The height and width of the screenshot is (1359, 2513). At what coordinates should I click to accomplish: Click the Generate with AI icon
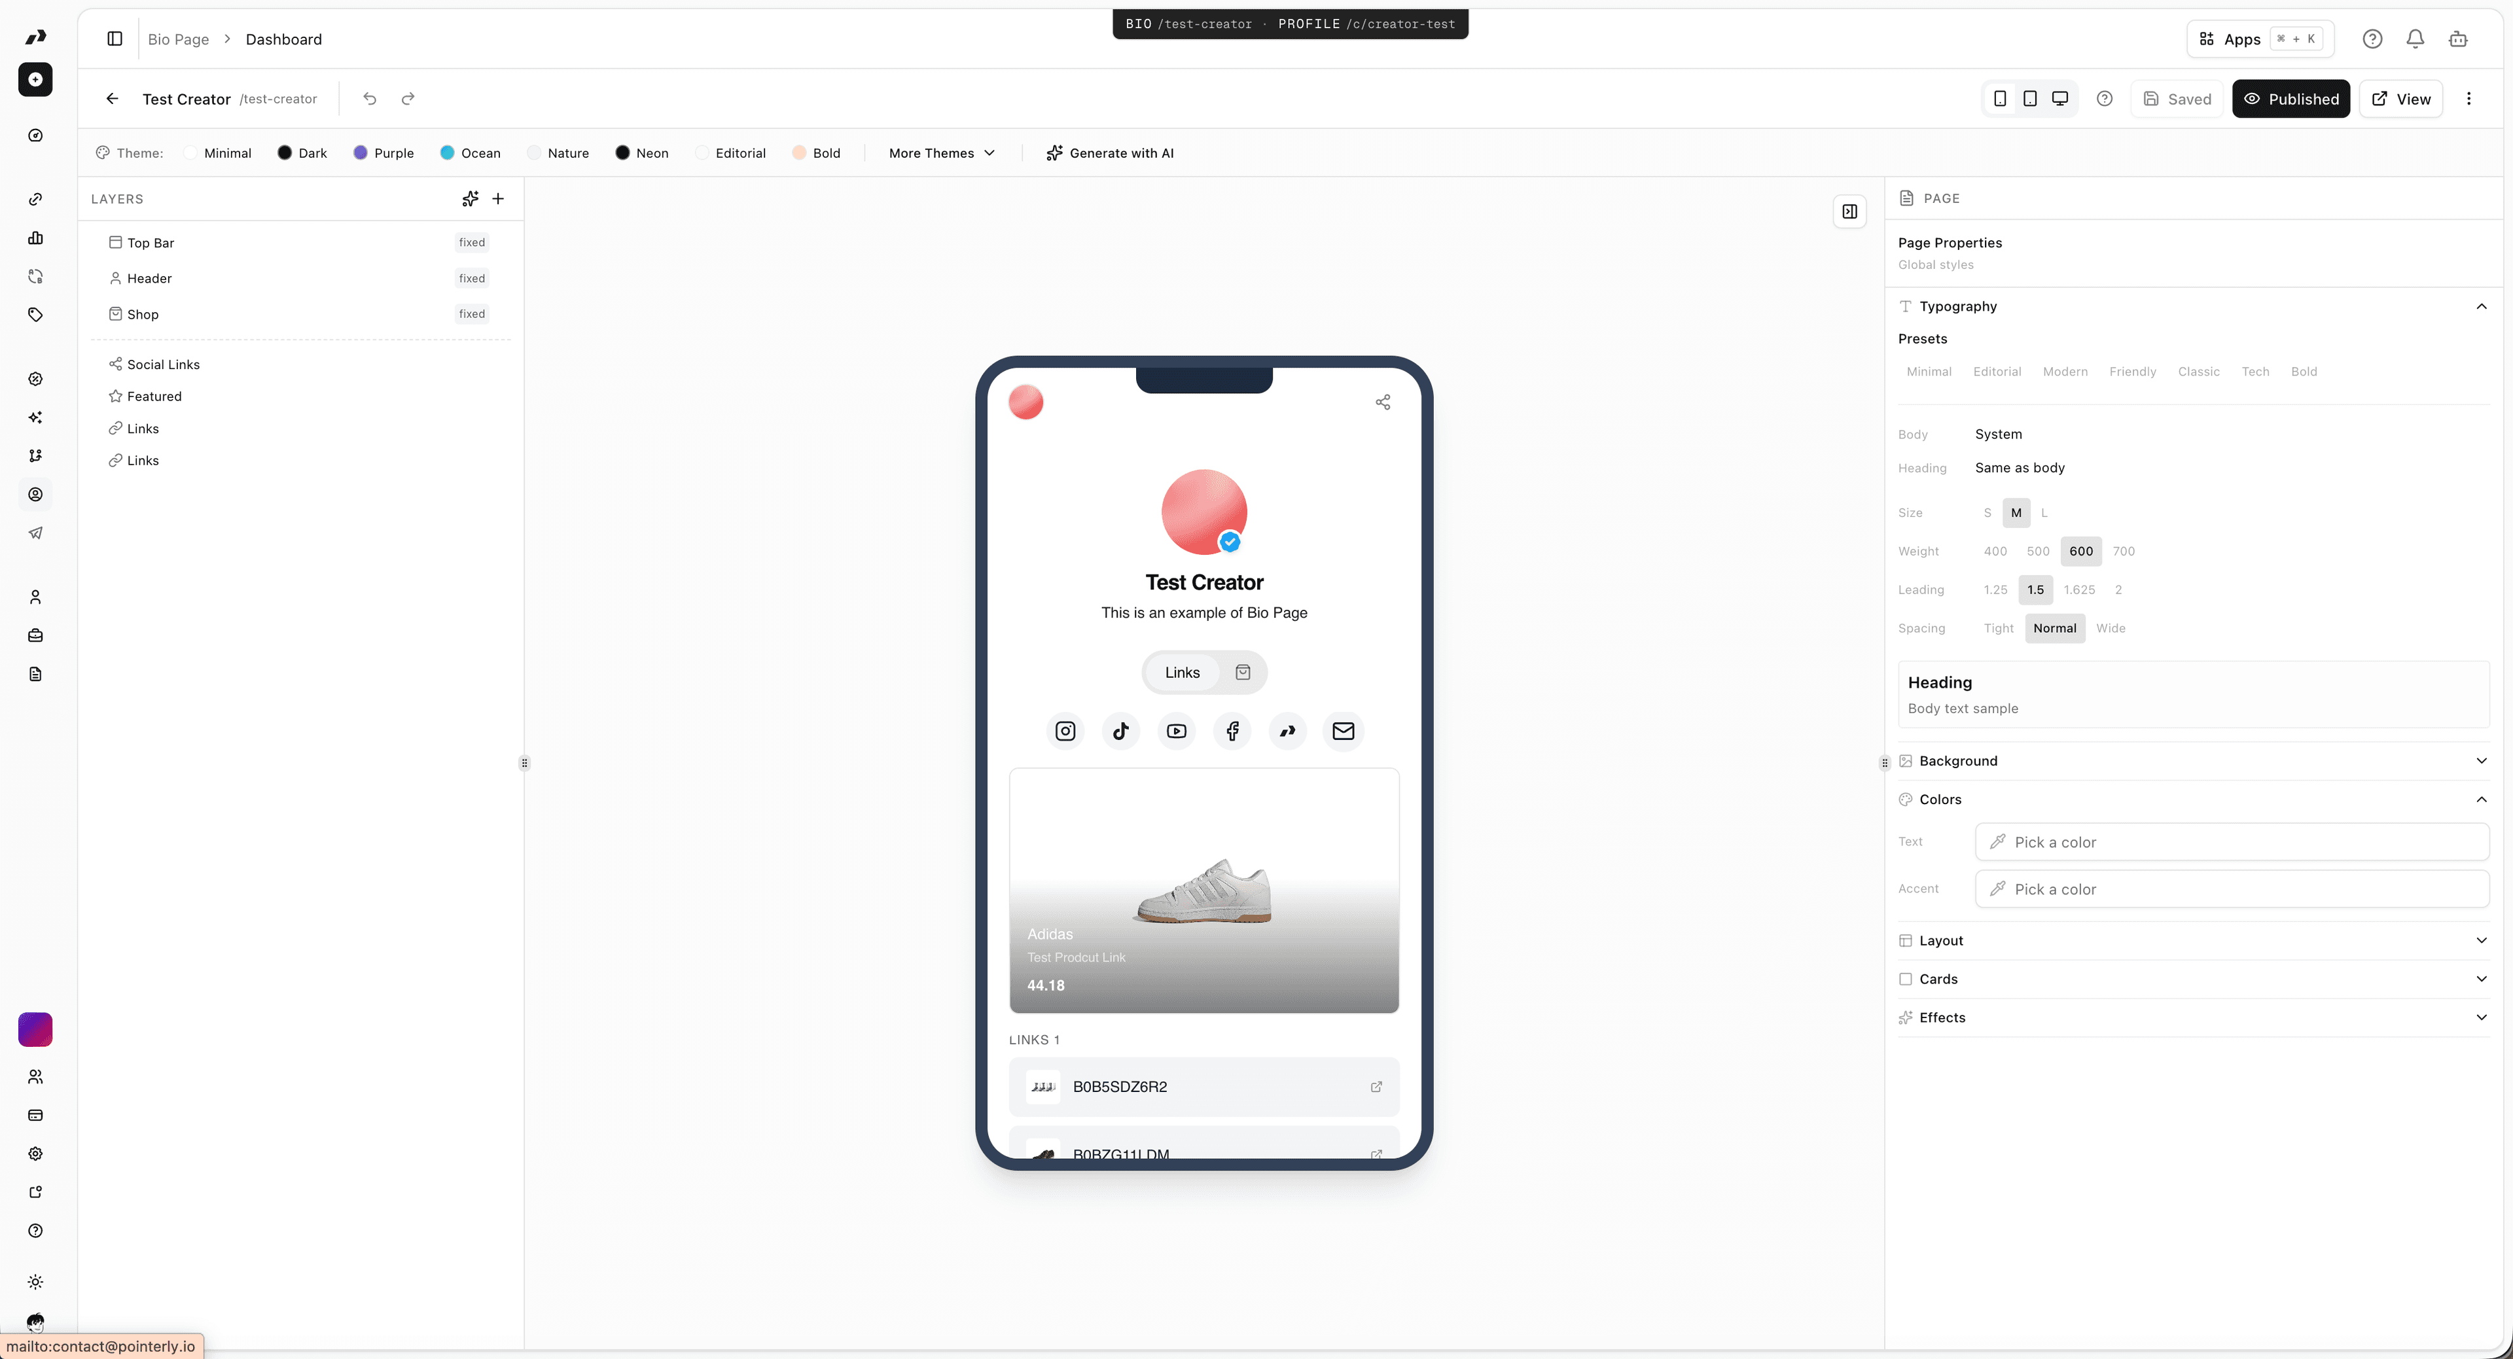click(1054, 153)
